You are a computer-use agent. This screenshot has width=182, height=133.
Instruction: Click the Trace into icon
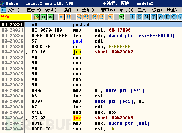pos(95,17)
